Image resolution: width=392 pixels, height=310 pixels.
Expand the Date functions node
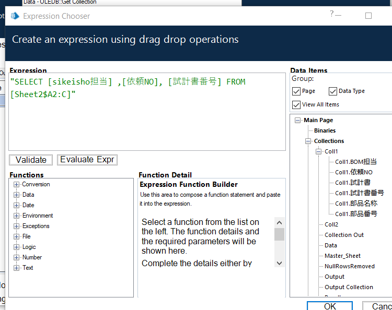pos(17,206)
